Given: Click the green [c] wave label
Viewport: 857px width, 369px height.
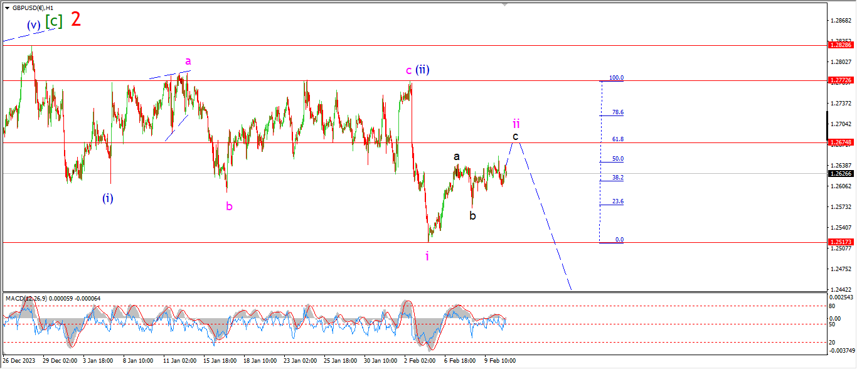Looking at the screenshot, I should tap(54, 21).
